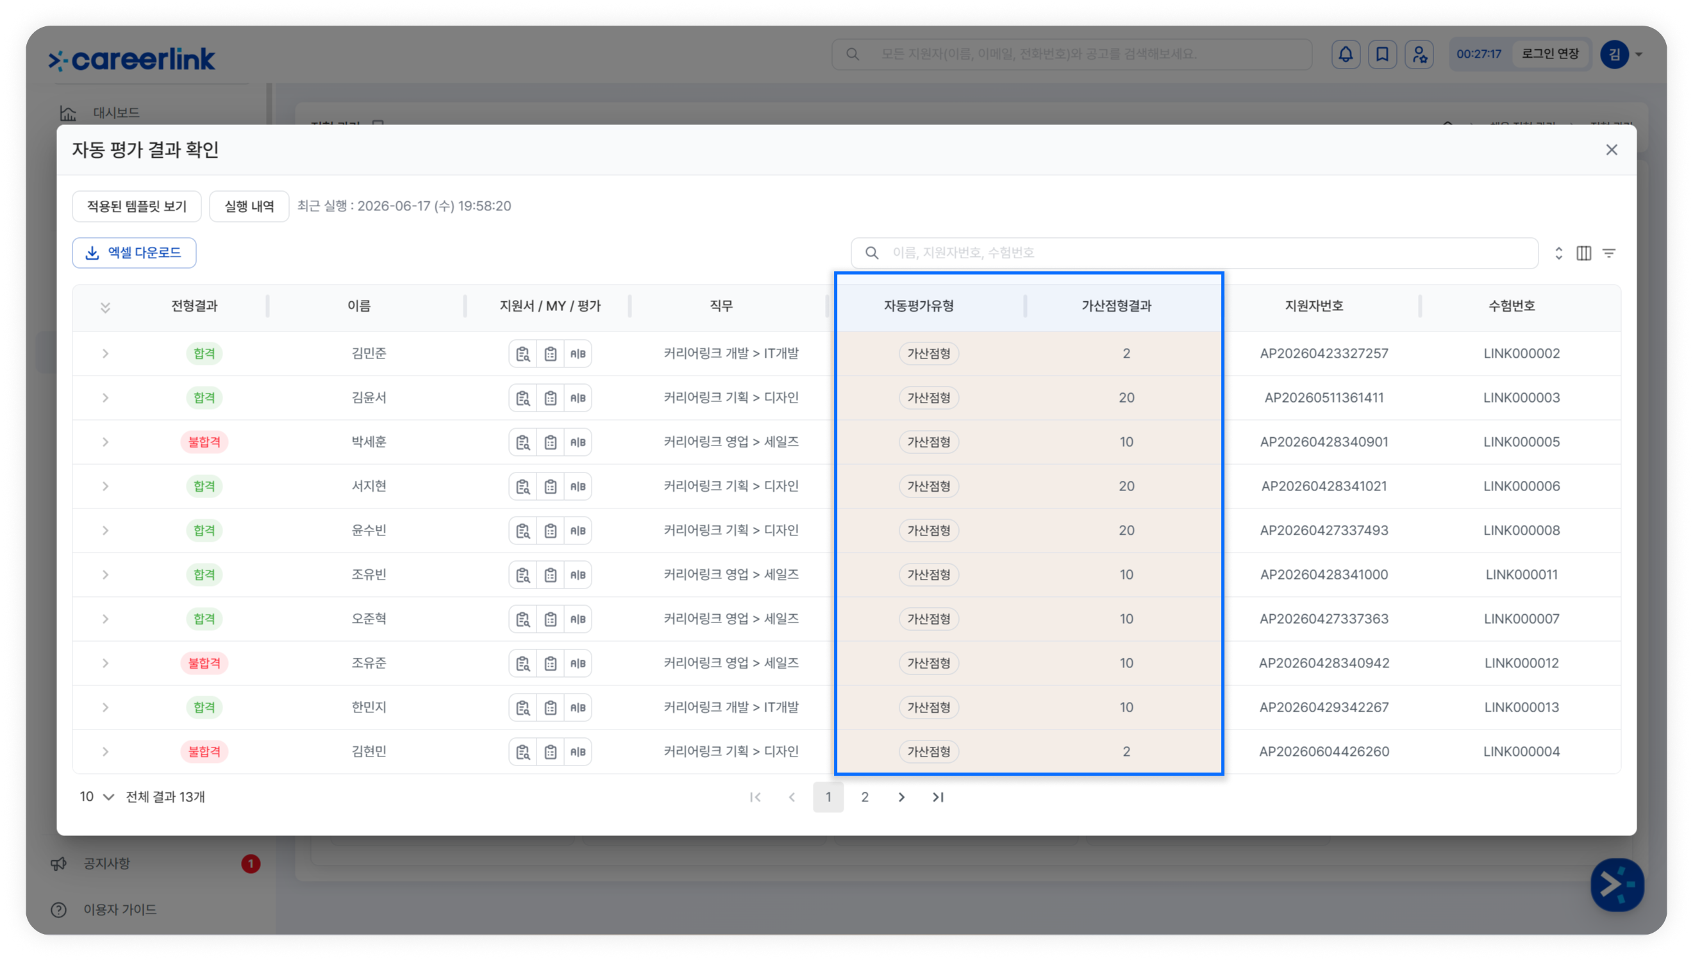The height and width of the screenshot is (961, 1693).
Task: Click the sort arrows icon beside search
Action: (x=1558, y=253)
